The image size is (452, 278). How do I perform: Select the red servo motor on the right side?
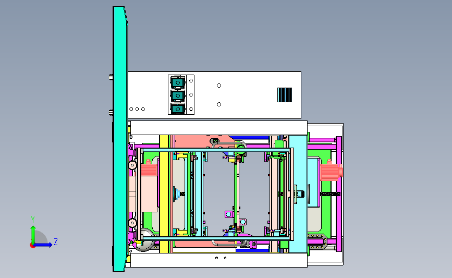[x=331, y=172]
